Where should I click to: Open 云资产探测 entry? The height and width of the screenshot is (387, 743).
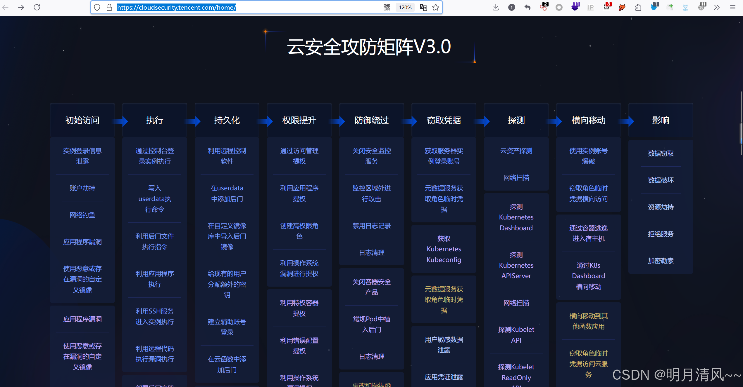[516, 151]
